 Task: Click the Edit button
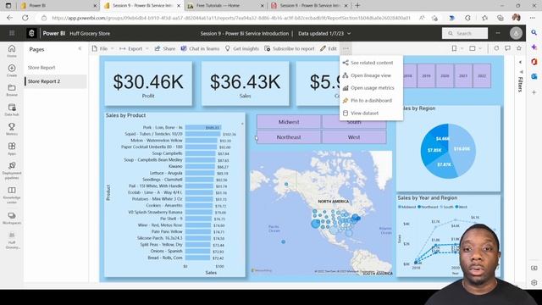(x=329, y=49)
